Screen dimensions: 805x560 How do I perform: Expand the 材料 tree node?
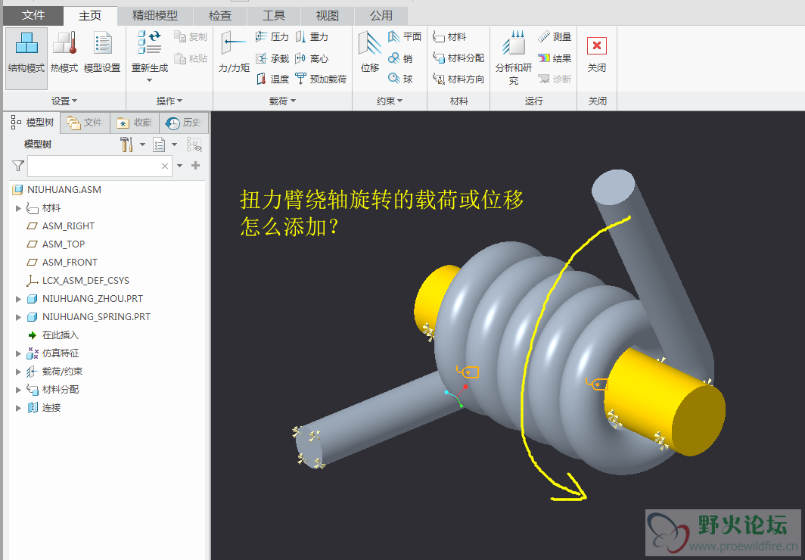(18, 208)
